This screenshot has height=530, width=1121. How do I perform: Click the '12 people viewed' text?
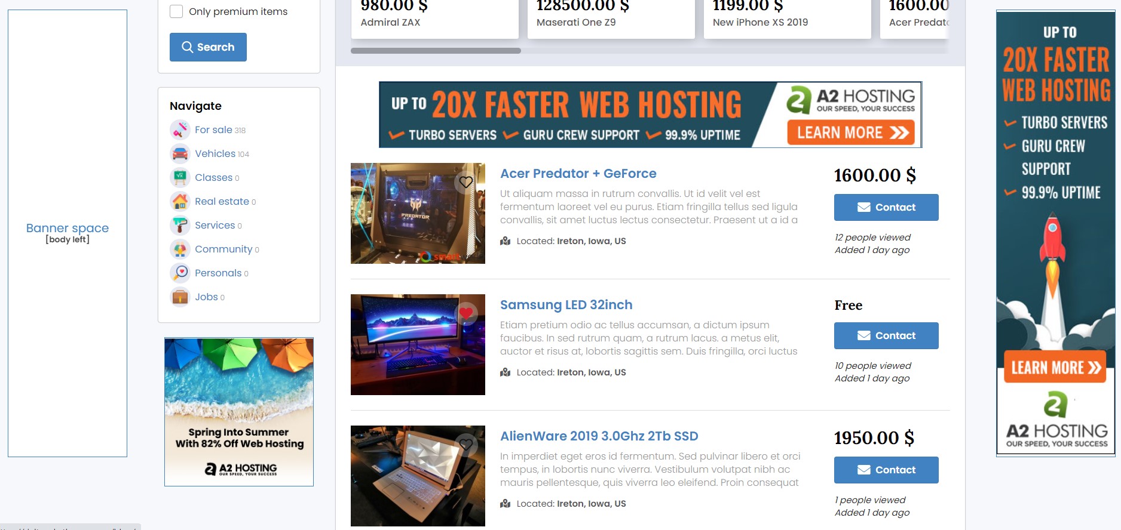[x=872, y=238]
